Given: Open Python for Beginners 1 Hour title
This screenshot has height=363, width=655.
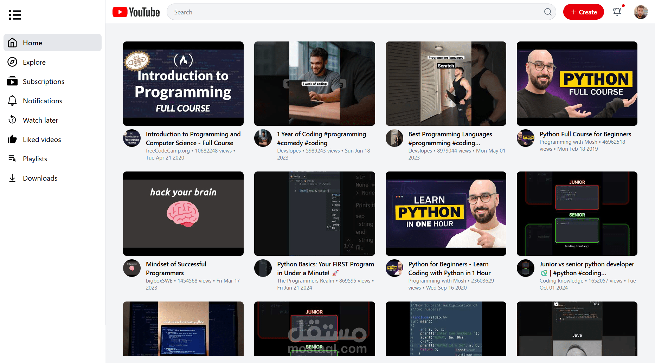Looking at the screenshot, I should pos(449,268).
